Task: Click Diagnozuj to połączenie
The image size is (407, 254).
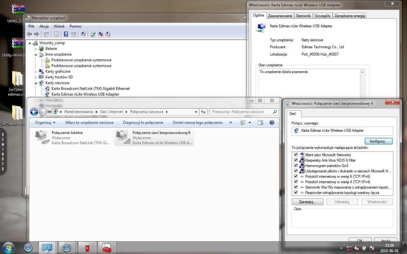Action: click(143, 123)
